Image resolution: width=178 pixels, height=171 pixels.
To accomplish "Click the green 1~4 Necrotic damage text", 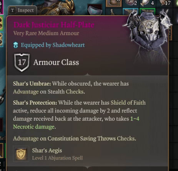I will point(76,123).
